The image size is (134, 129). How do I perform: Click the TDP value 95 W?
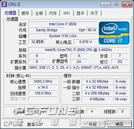pyautogui.click(x=92, y=30)
